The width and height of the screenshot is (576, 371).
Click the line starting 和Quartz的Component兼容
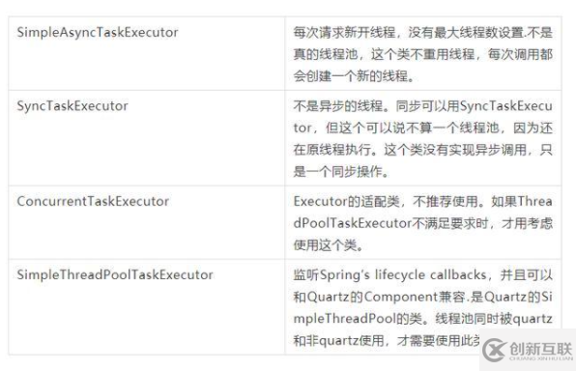[x=422, y=297]
